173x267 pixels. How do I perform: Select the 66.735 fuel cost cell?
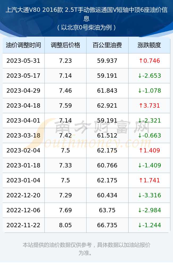[x=107, y=225]
